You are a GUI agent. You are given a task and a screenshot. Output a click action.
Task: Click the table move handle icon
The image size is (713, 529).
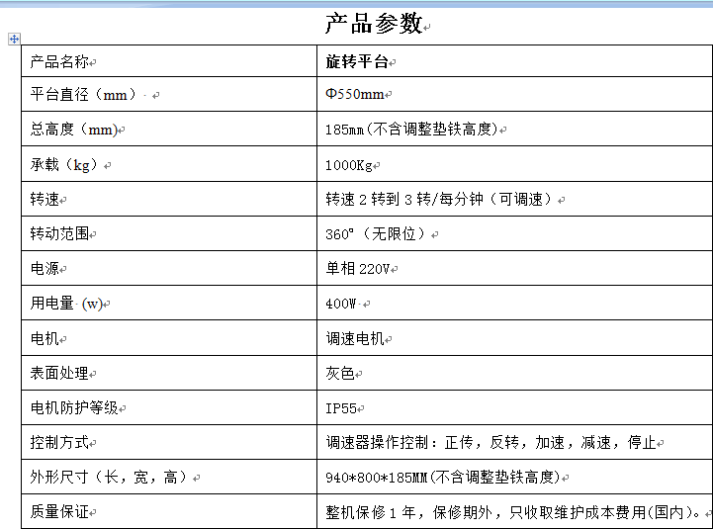(x=14, y=39)
